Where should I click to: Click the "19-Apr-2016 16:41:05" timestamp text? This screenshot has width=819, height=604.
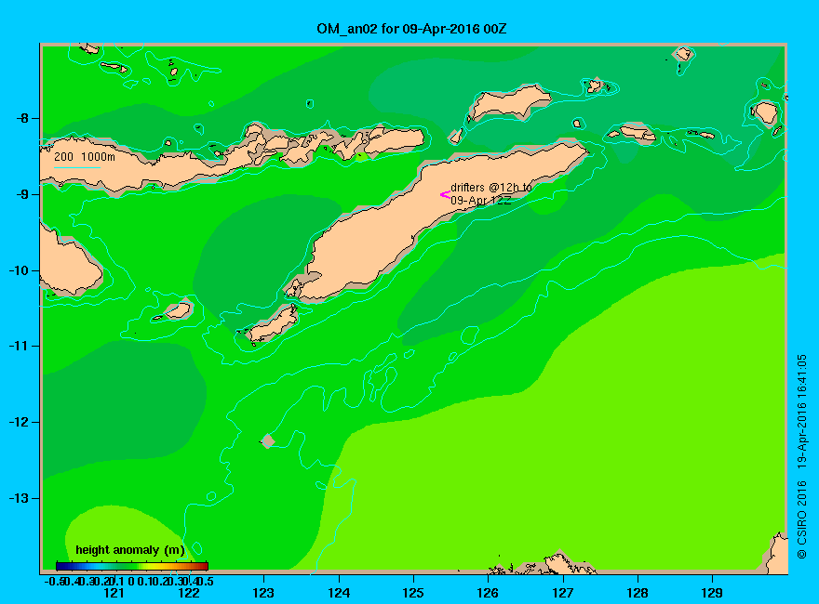click(x=801, y=411)
